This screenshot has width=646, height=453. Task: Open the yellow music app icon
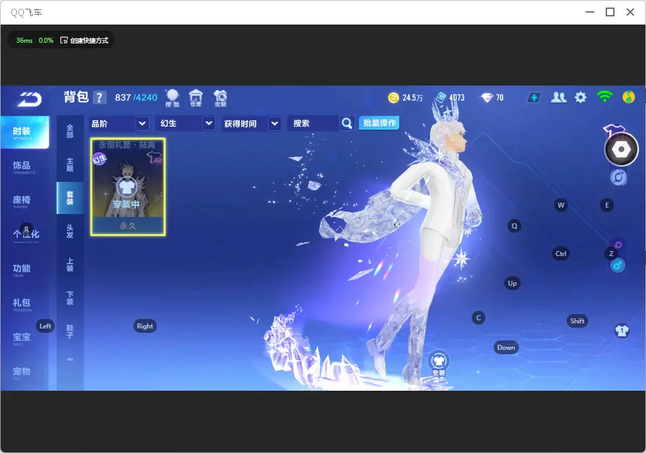(629, 97)
